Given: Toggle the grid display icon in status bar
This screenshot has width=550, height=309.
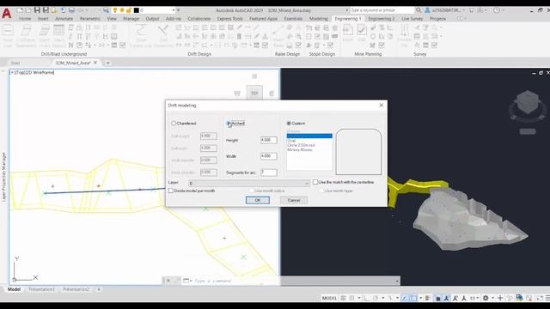Looking at the screenshot, I should pos(344,298).
